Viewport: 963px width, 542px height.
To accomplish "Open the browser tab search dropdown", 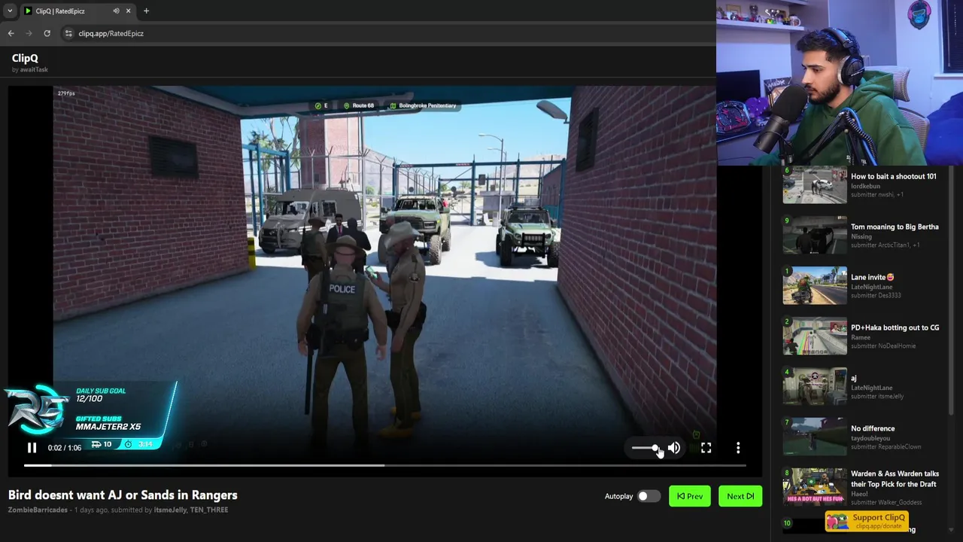I will pyautogui.click(x=9, y=11).
